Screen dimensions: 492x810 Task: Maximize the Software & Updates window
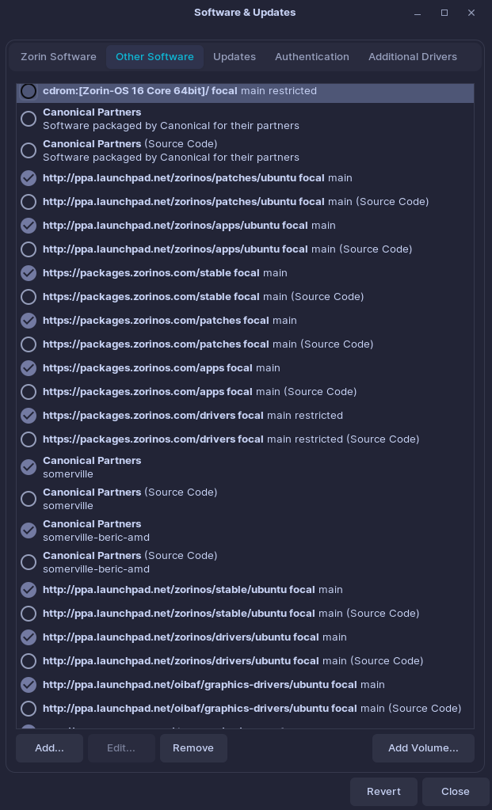pyautogui.click(x=444, y=13)
